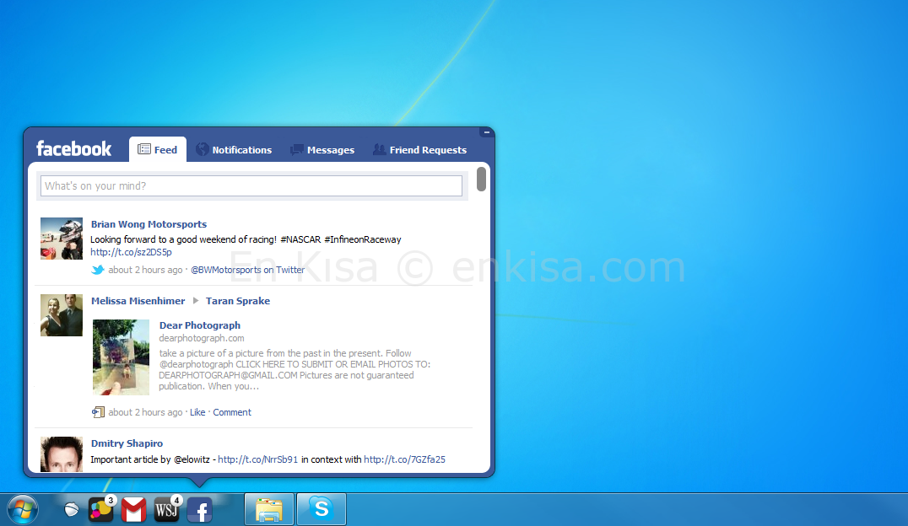Open Windows Explorer from the taskbar
The width and height of the screenshot is (908, 526).
(x=269, y=510)
